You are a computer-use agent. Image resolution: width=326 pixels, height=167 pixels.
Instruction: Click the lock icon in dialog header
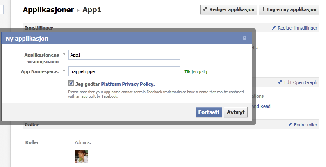pos(244,38)
